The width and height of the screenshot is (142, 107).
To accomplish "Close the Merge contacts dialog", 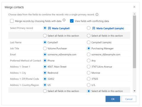I will (134, 7).
